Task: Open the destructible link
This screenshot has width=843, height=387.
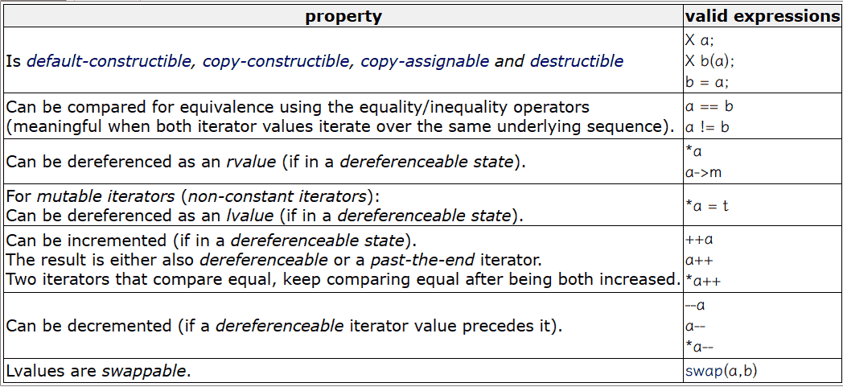Action: click(577, 60)
